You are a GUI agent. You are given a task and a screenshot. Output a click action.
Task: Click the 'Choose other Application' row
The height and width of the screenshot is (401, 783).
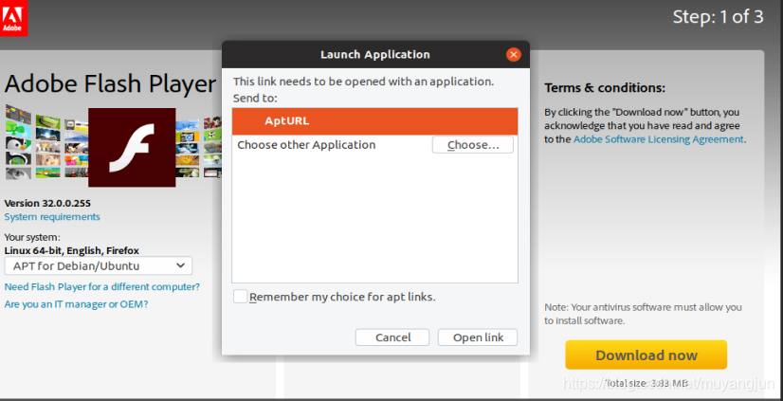(x=374, y=145)
